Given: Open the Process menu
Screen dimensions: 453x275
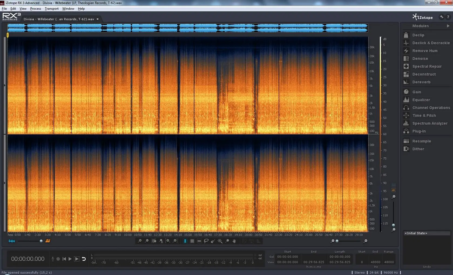Looking at the screenshot, I should (x=36, y=9).
